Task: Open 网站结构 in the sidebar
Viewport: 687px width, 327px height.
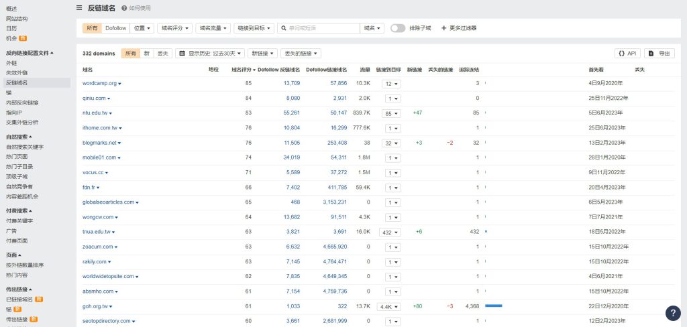Action: pos(17,19)
